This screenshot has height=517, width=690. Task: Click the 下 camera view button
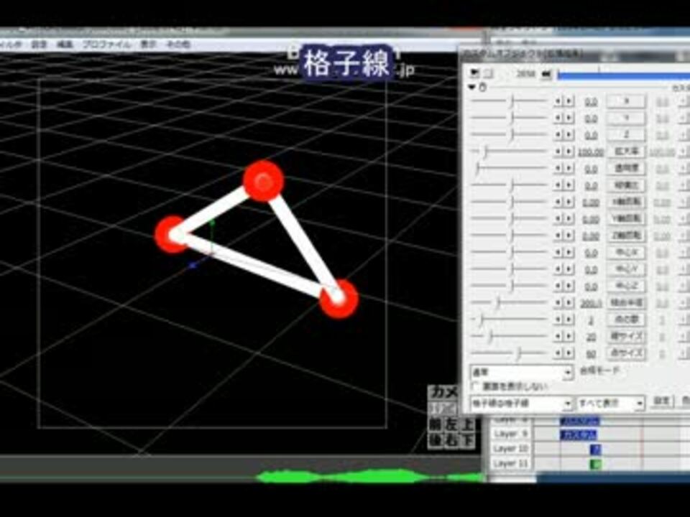tap(467, 440)
